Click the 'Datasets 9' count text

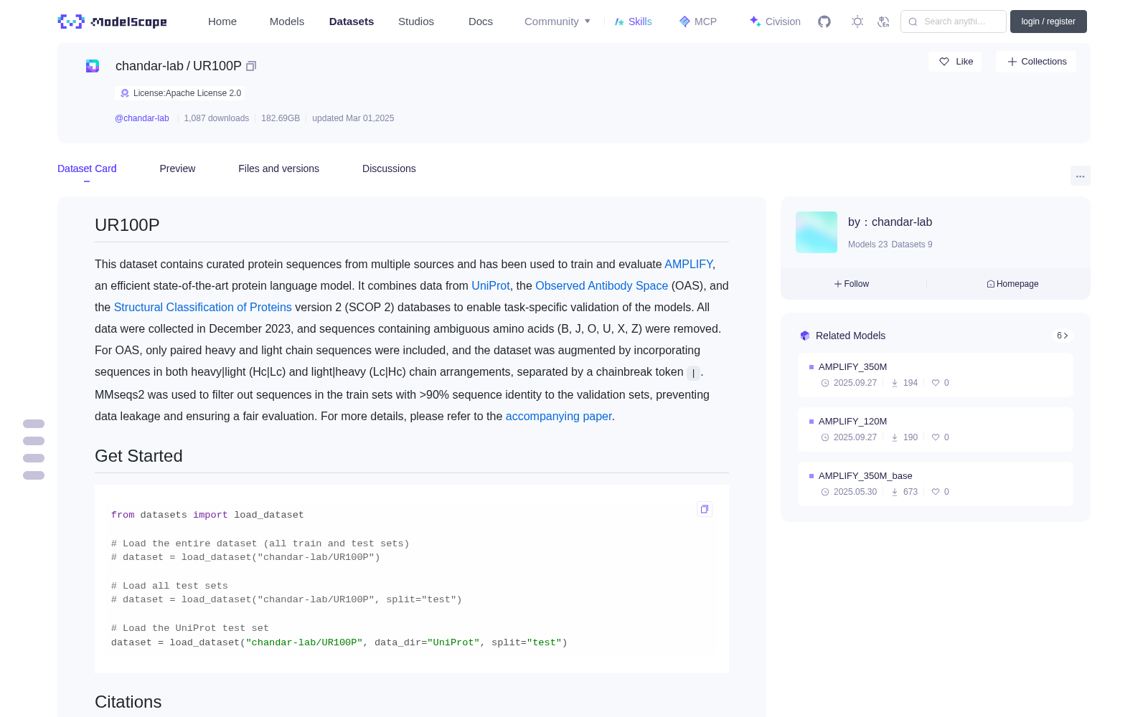click(912, 244)
